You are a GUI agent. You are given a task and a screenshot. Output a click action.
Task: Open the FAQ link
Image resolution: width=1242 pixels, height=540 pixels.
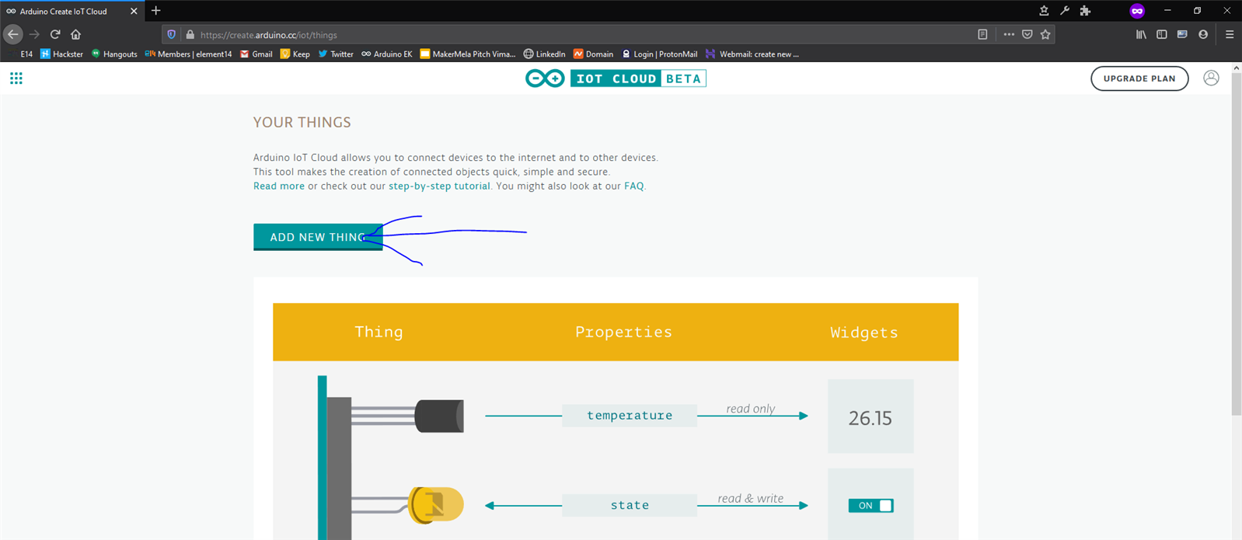(x=634, y=186)
